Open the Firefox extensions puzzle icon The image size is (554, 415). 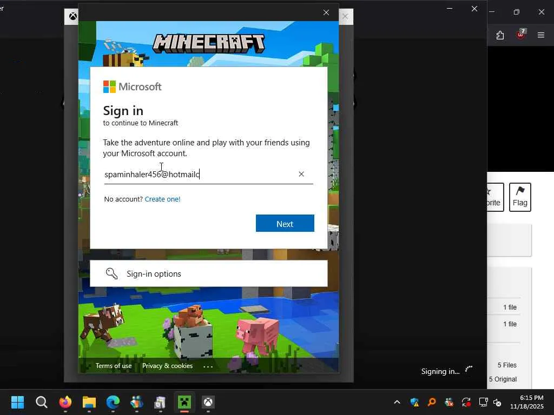(500, 35)
